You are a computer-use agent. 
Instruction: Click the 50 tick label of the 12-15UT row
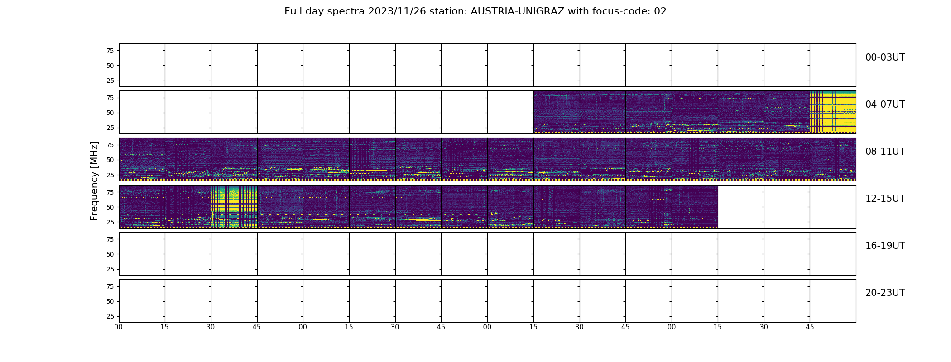click(110, 207)
